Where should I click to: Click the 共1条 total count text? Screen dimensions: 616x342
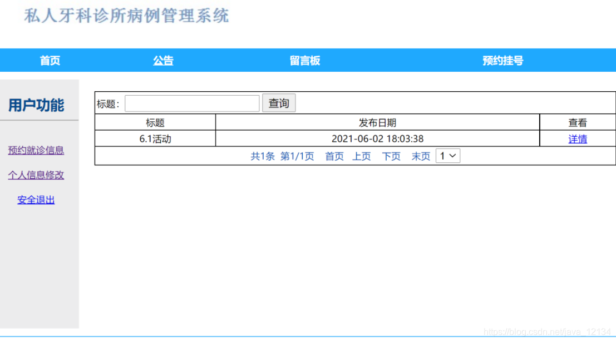click(263, 156)
